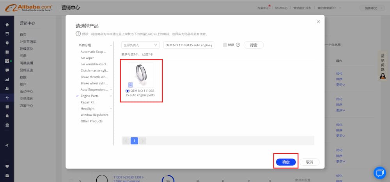Screen dimensions: 390x182
Task: Click the 实 badge on the product card
Action: pos(130,85)
